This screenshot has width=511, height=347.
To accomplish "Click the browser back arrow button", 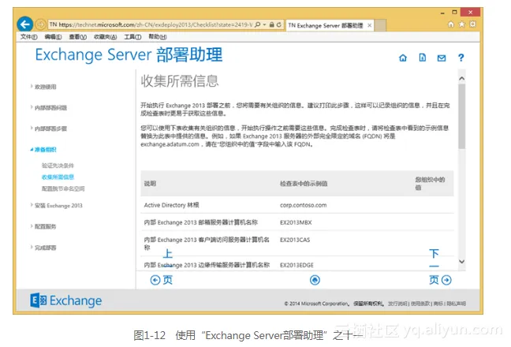I will point(27,24).
